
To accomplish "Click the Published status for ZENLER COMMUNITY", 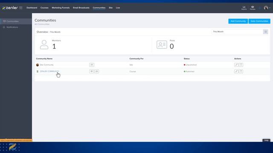I will tap(189, 71).
